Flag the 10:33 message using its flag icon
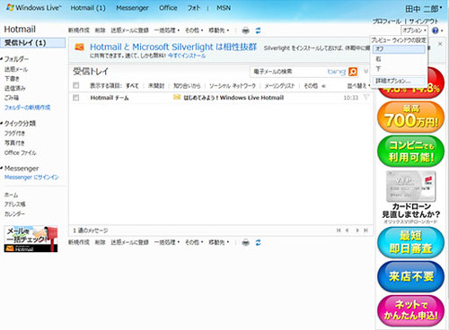The width and height of the screenshot is (449, 330). tap(366, 97)
